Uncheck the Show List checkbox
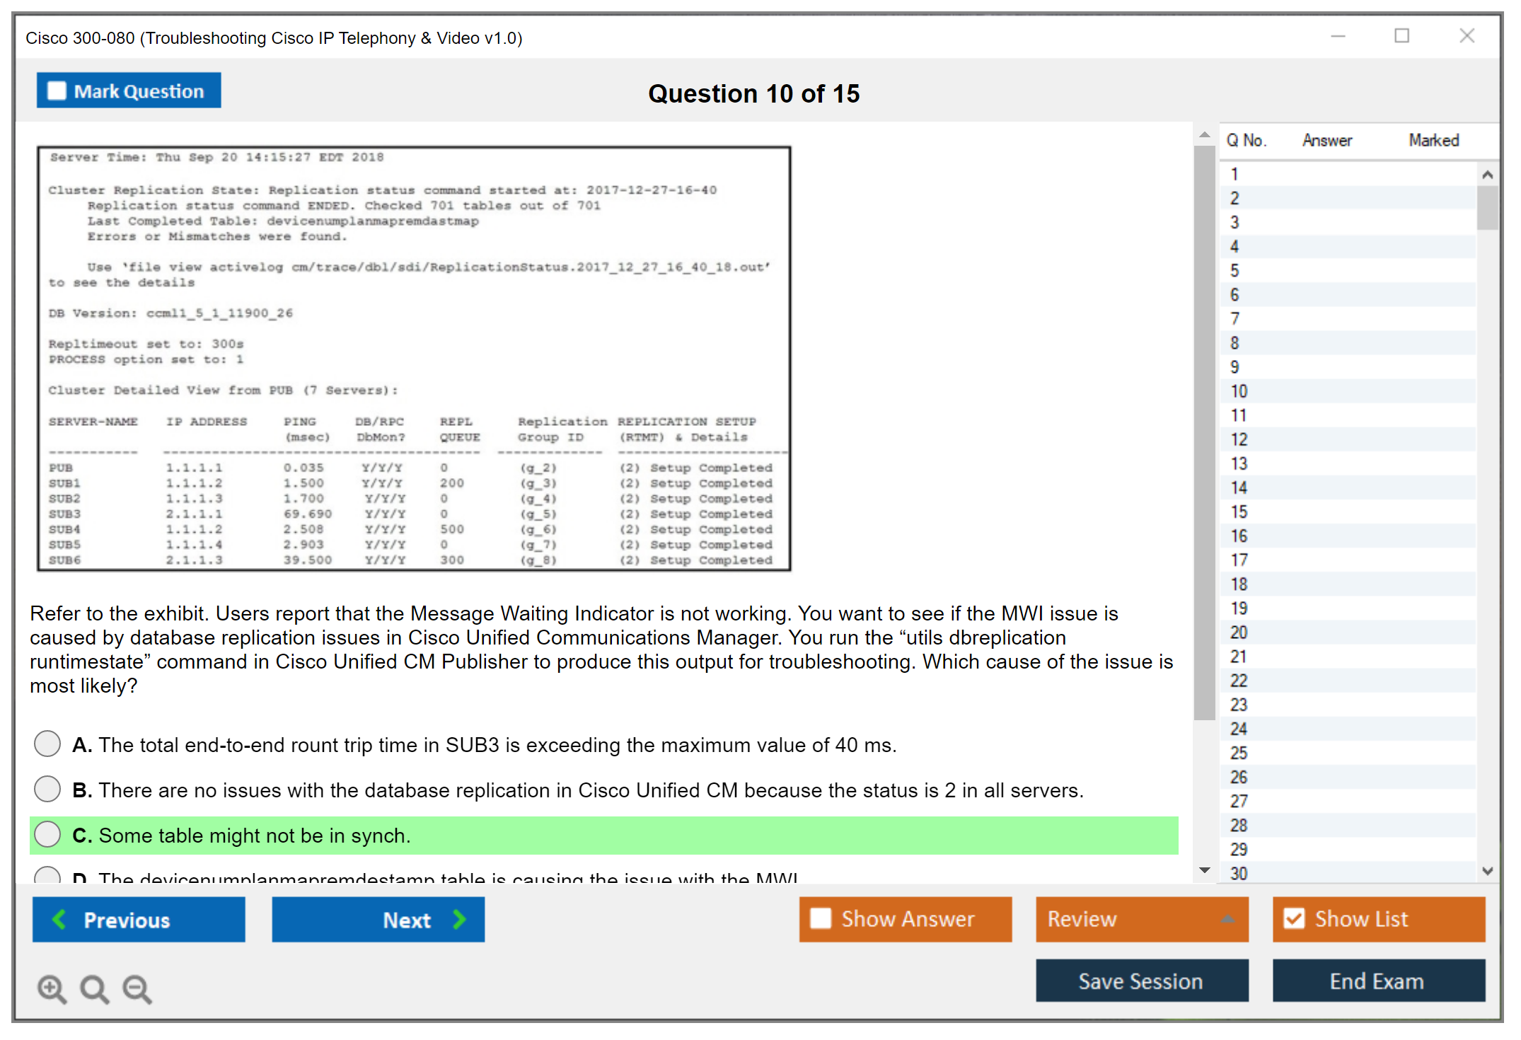This screenshot has height=1040, width=1521. point(1294,918)
